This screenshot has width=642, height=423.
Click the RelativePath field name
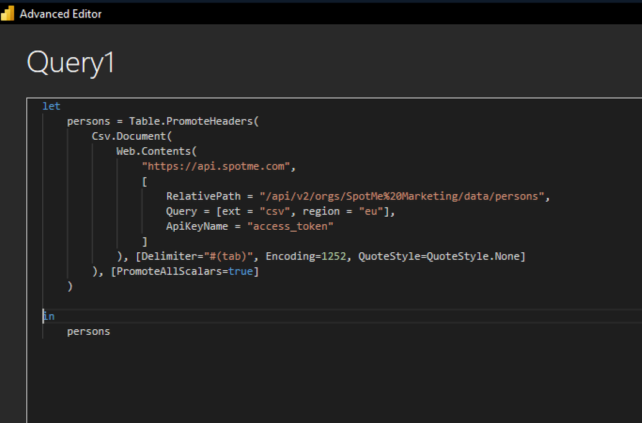point(203,196)
